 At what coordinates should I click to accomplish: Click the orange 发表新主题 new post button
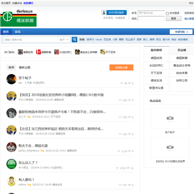coord(121,67)
